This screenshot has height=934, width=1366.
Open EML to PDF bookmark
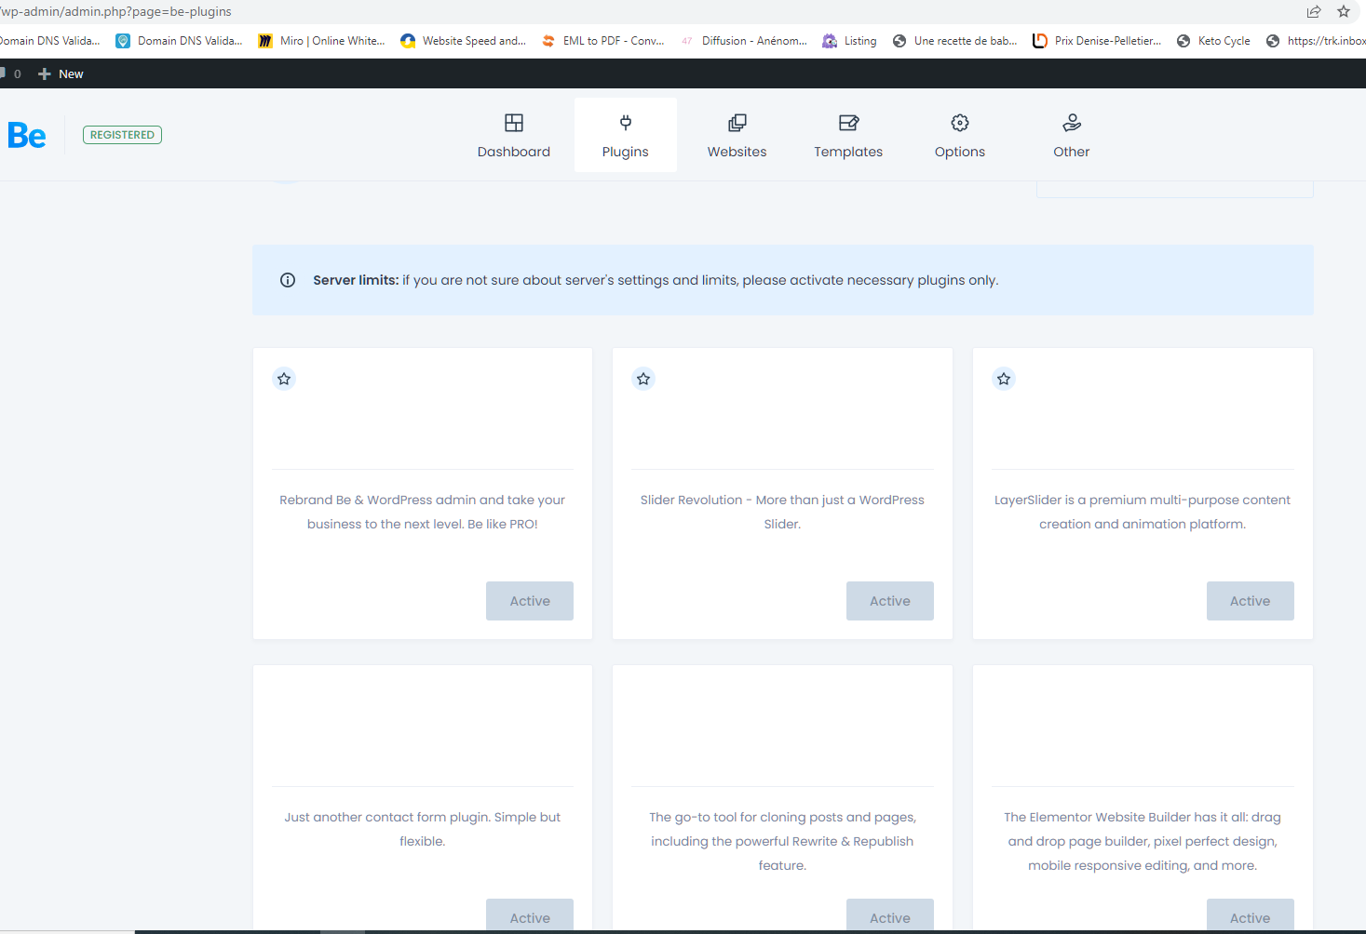click(603, 41)
